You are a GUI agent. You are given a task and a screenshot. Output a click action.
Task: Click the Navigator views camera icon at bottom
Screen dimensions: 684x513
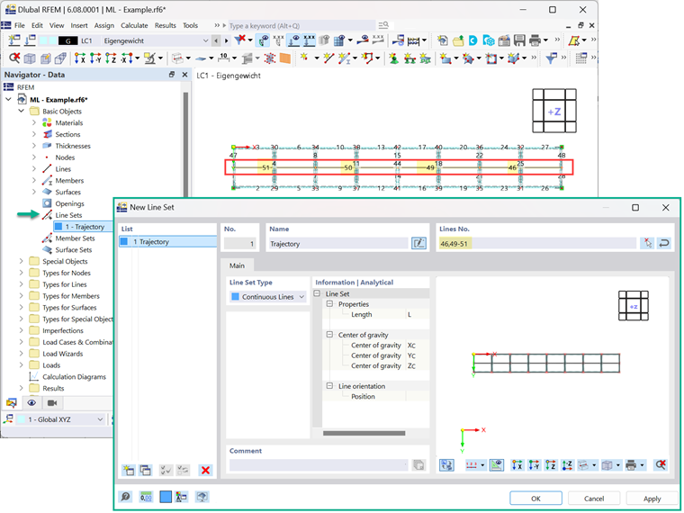coord(52,402)
